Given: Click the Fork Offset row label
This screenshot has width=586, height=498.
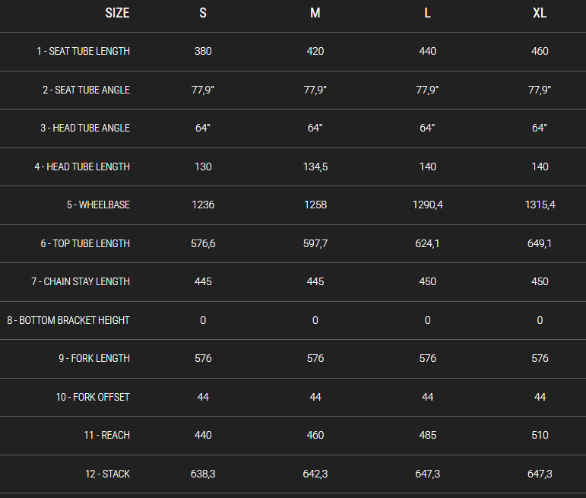Looking at the screenshot, I should pos(93,397).
